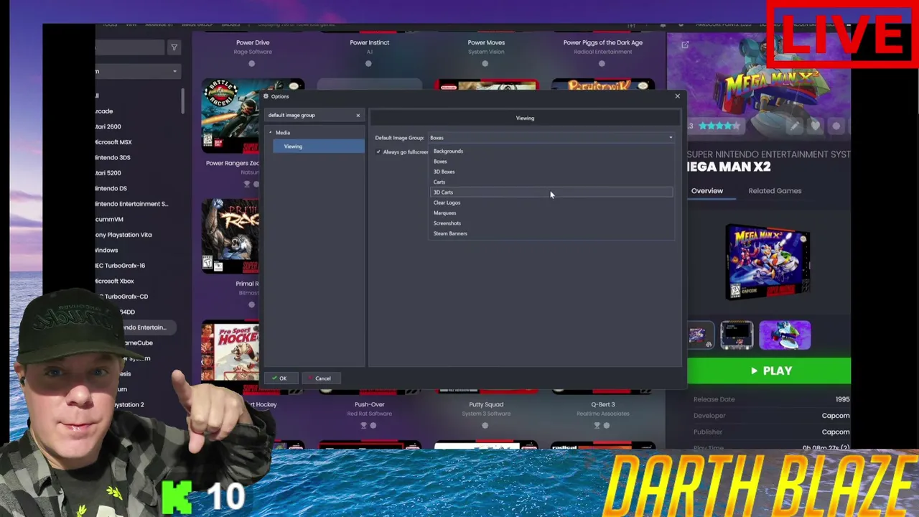The image size is (919, 517).
Task: Select Nintendo 3DS platform
Action: [x=112, y=158]
